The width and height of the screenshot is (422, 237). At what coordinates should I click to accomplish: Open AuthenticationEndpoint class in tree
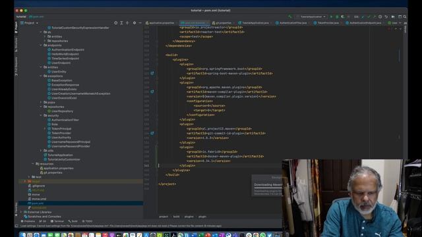tap(68, 50)
